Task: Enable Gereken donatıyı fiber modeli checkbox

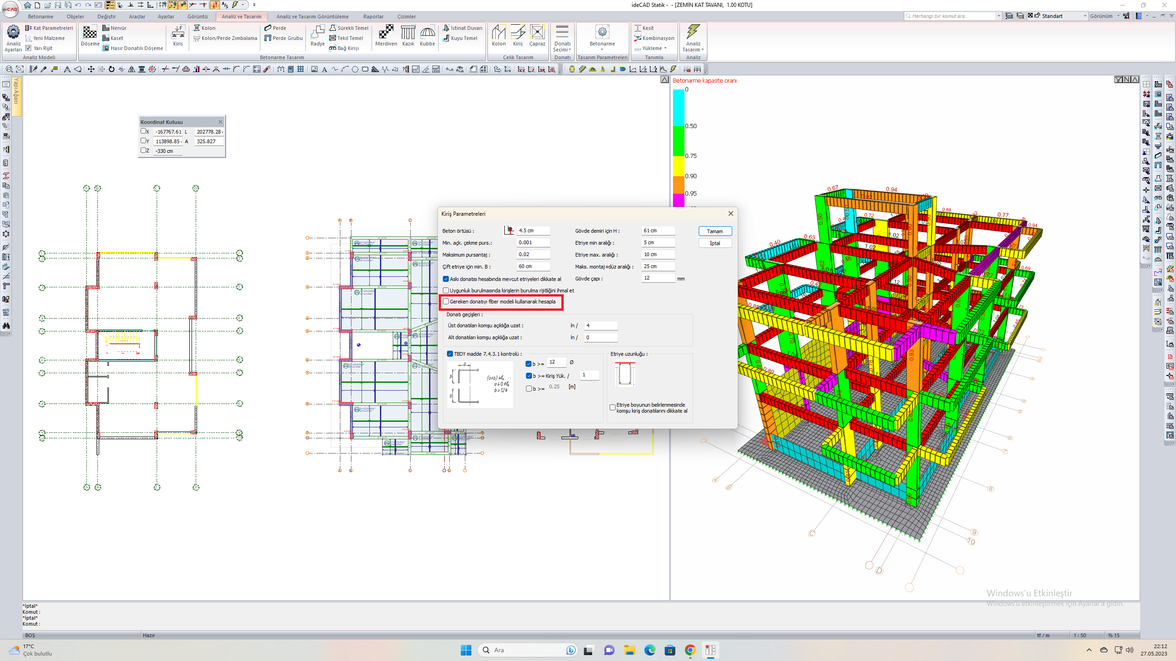Action: 446,302
